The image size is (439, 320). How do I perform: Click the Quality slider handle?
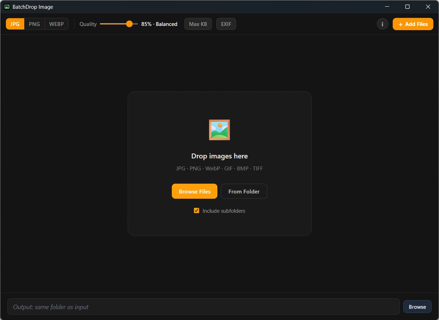pos(129,24)
